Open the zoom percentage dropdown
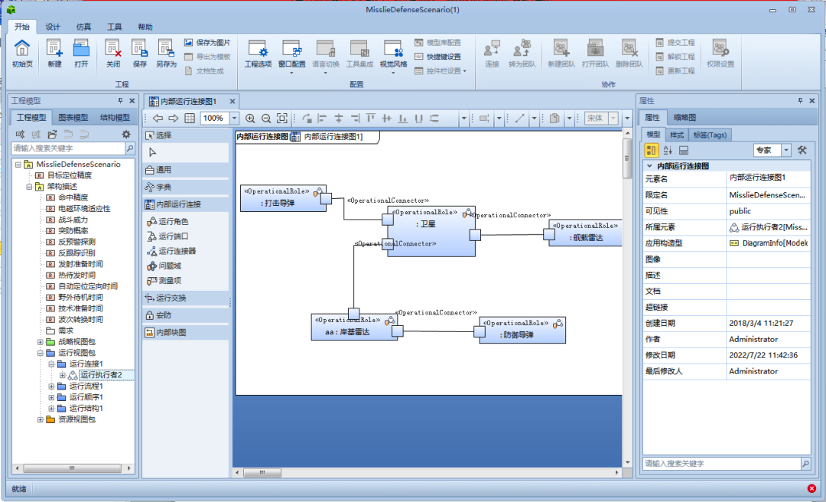This screenshot has height=502, width=826. tap(235, 118)
